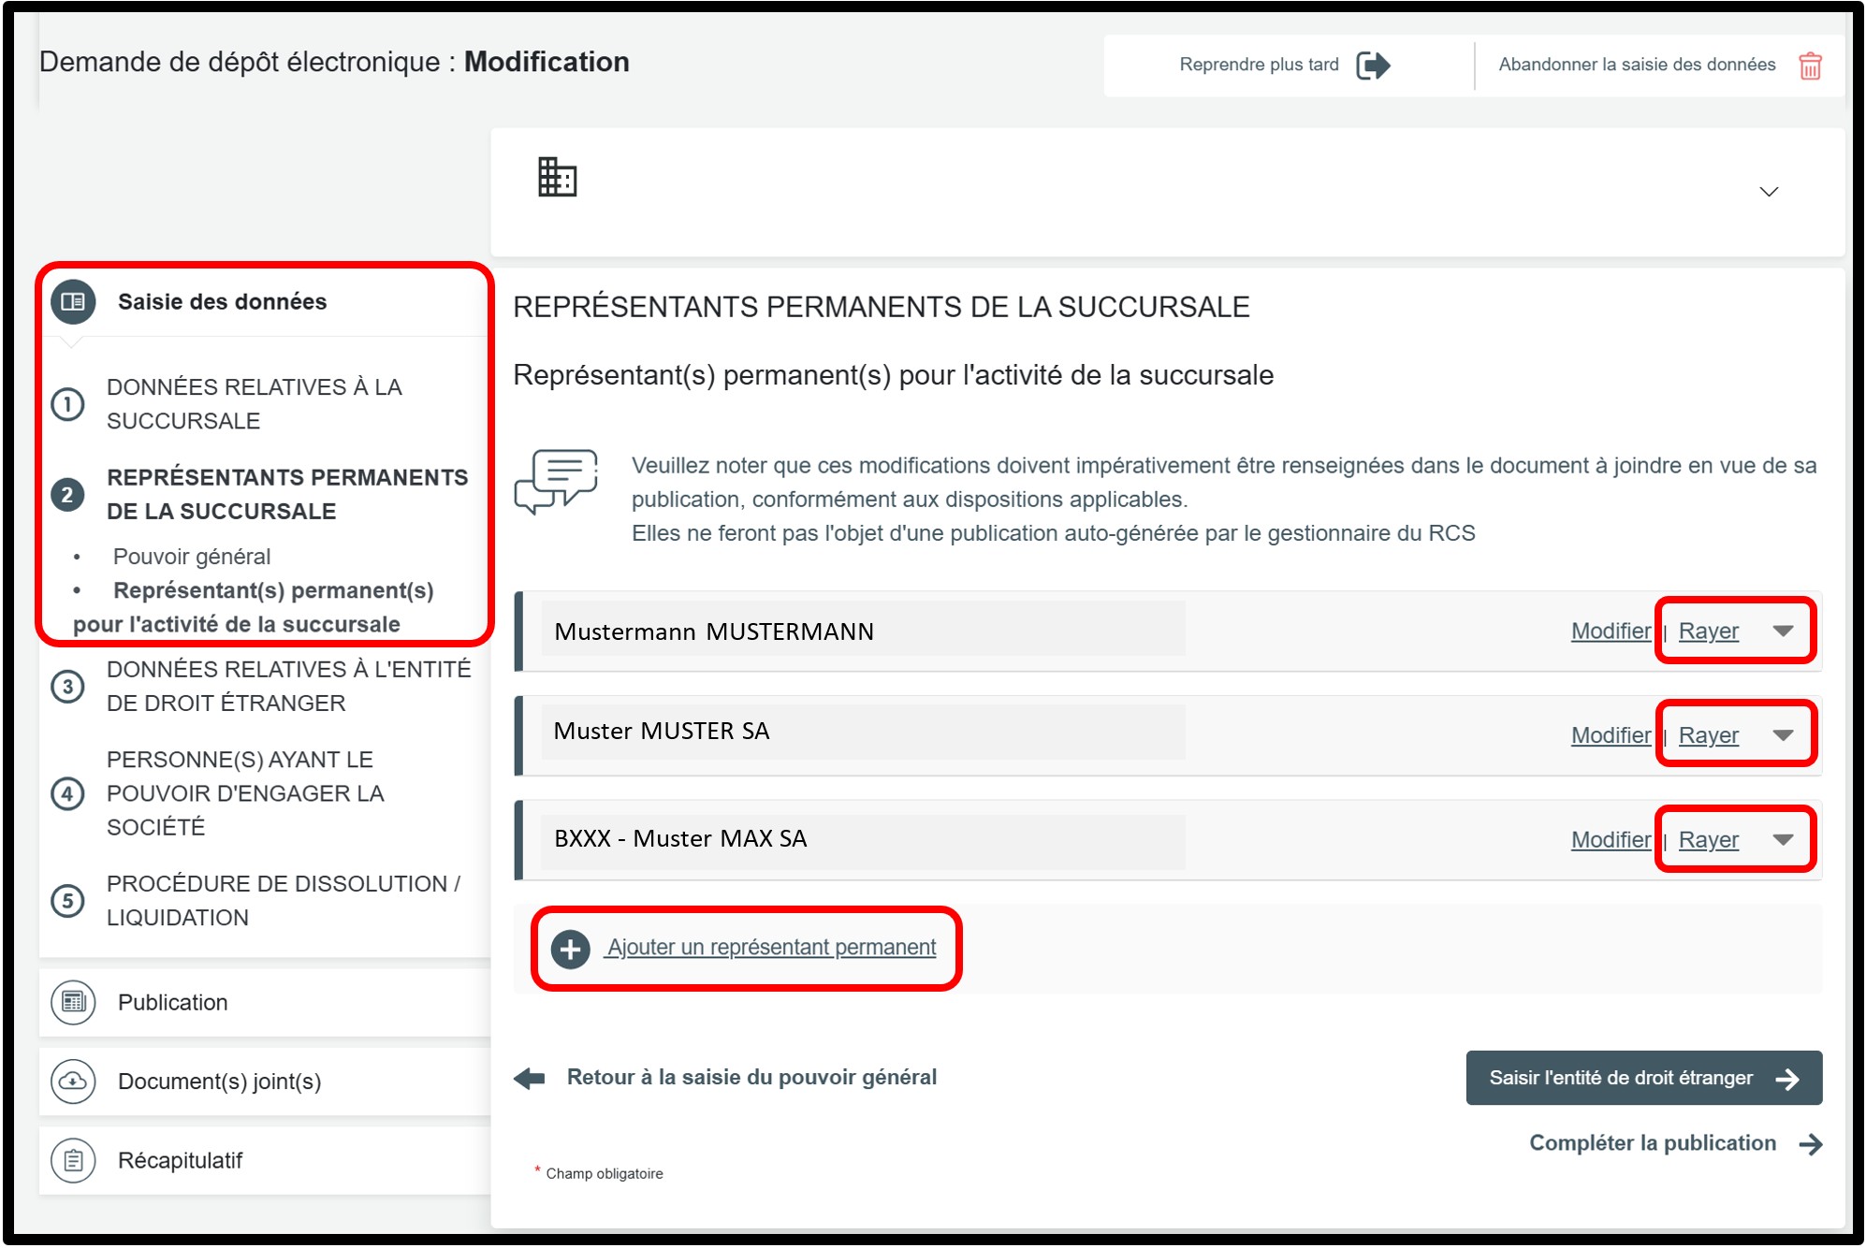Image resolution: width=1866 pixels, height=1248 pixels.
Task: Click Modifier link for Muster MUSTER SA
Action: pos(1610,735)
